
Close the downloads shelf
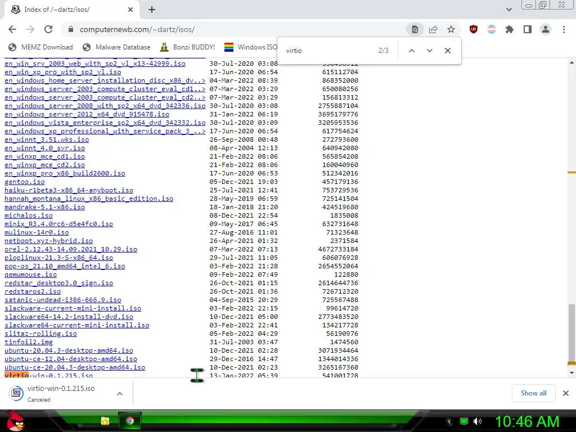pyautogui.click(x=566, y=393)
